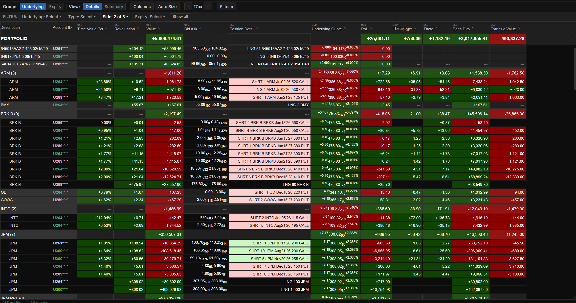This screenshot has height=303, width=576.
Task: Sort by the Description column header
Action: pyautogui.click(x=10, y=28)
